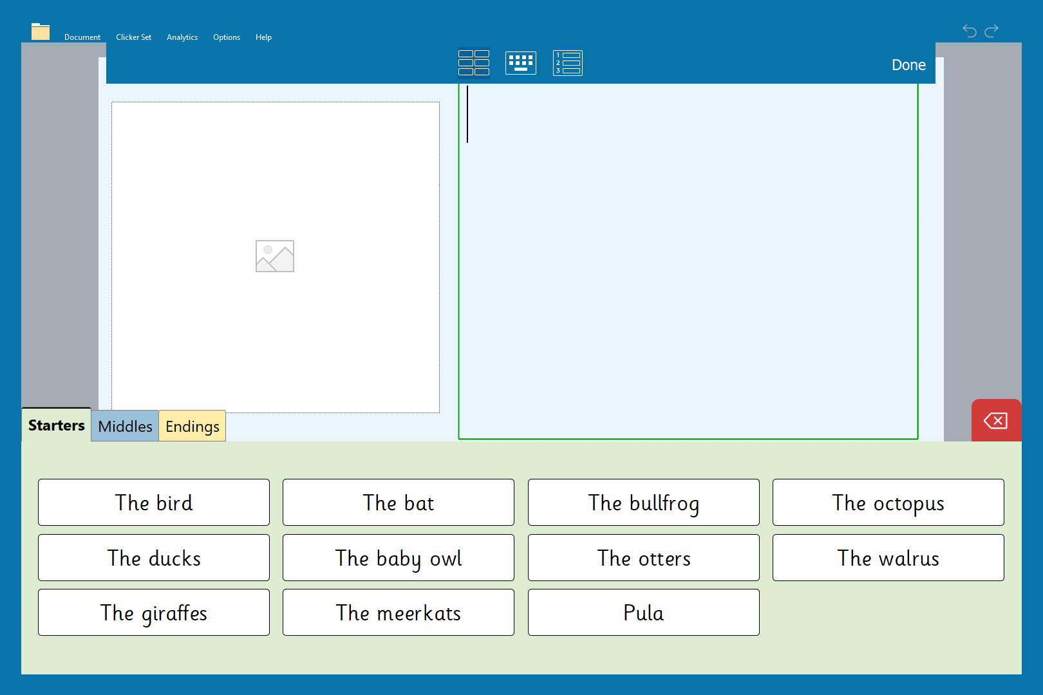This screenshot has width=1043, height=695.
Task: Open the Options menu
Action: click(x=227, y=37)
